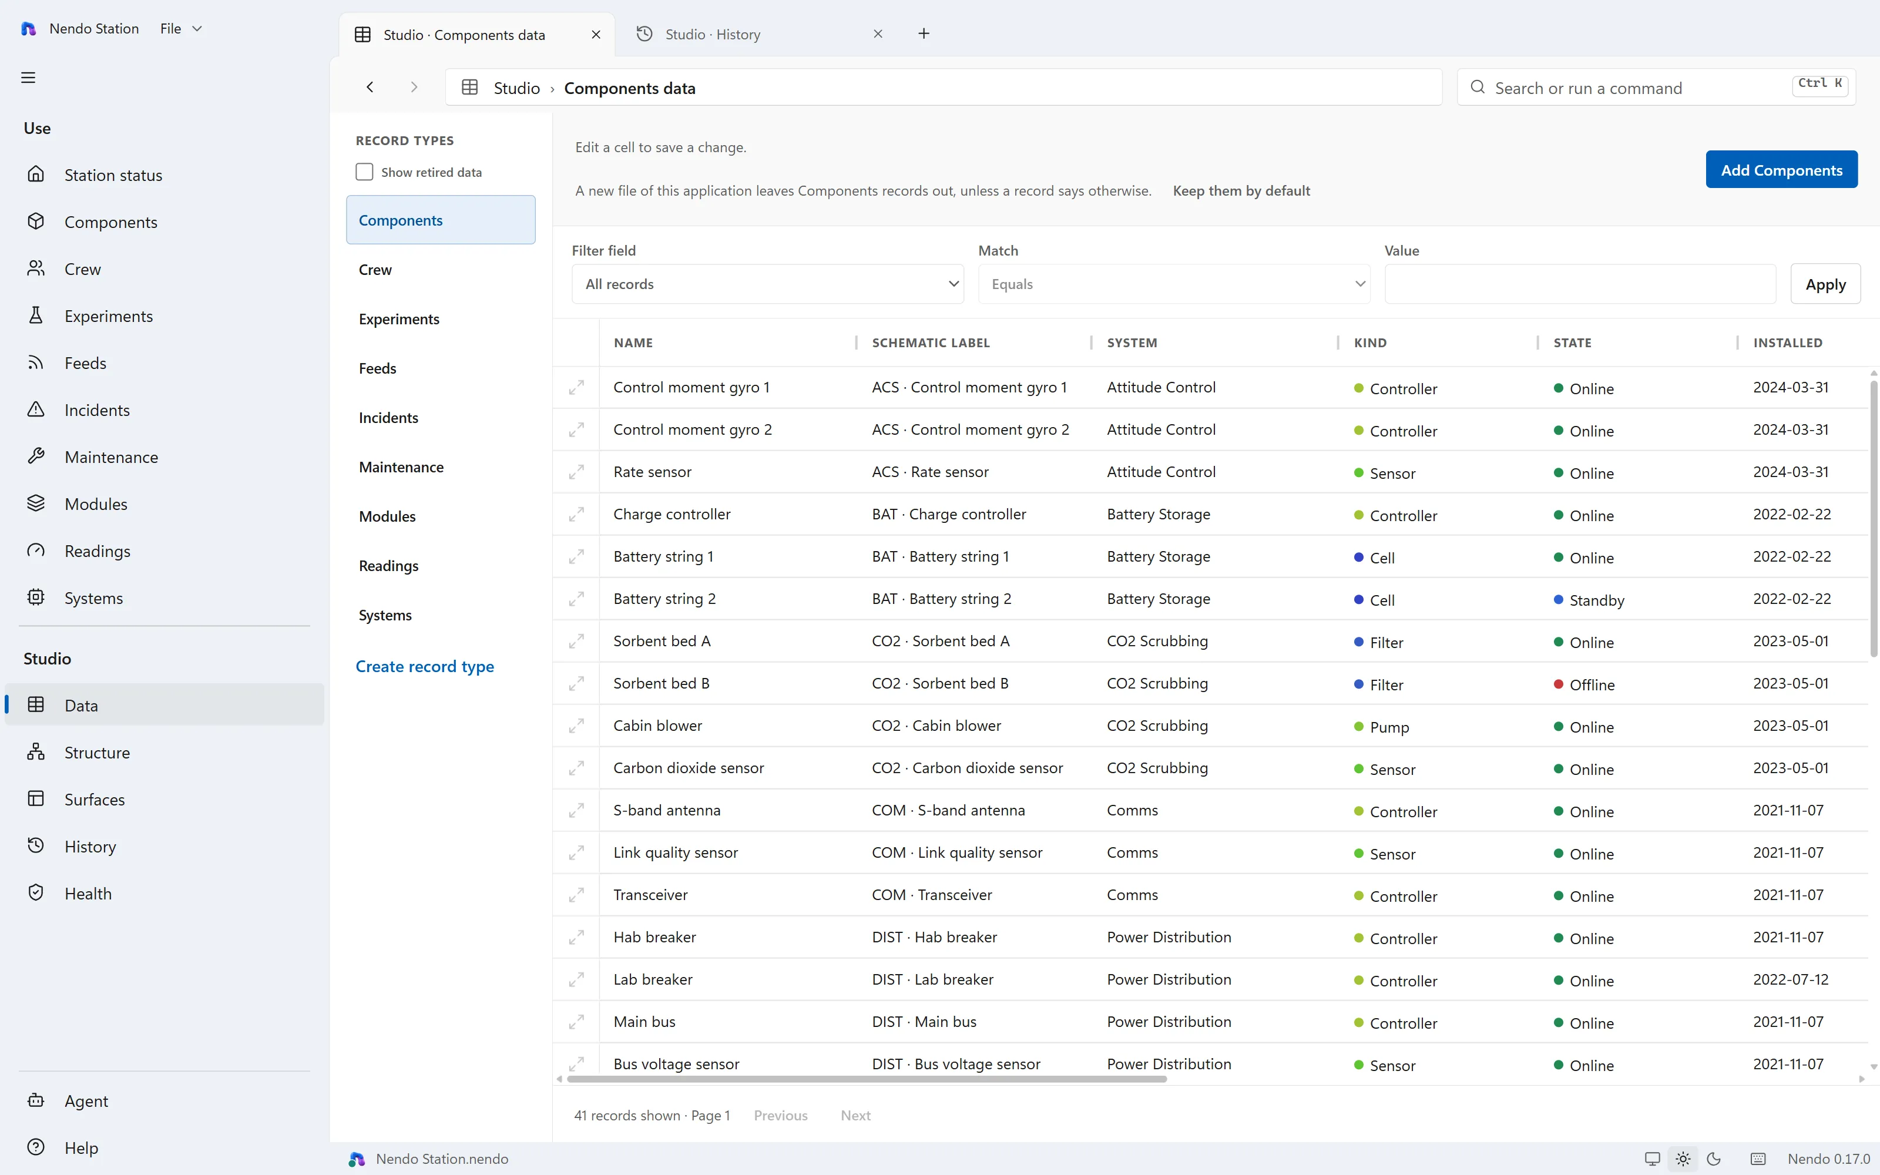Image resolution: width=1880 pixels, height=1175 pixels.
Task: Open the Filter field dropdown
Action: point(767,284)
